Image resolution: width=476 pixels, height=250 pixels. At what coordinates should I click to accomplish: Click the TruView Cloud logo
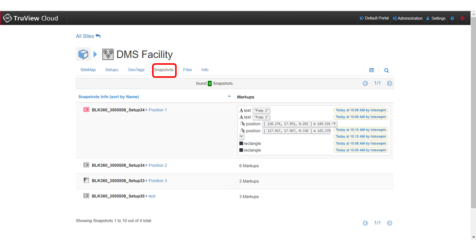click(30, 18)
